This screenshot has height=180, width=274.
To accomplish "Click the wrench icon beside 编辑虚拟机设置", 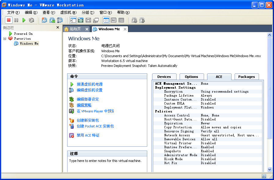I will [71, 90].
